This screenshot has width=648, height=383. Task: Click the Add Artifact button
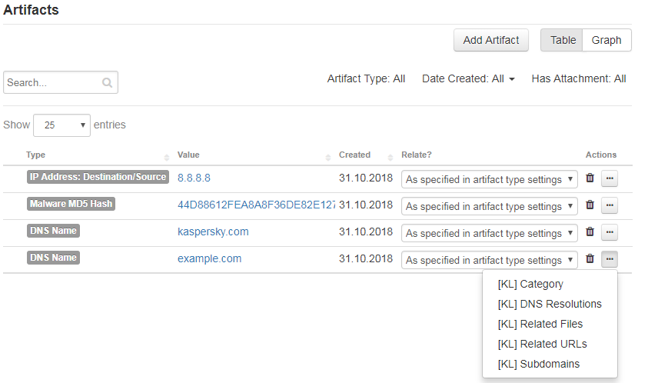tap(491, 40)
